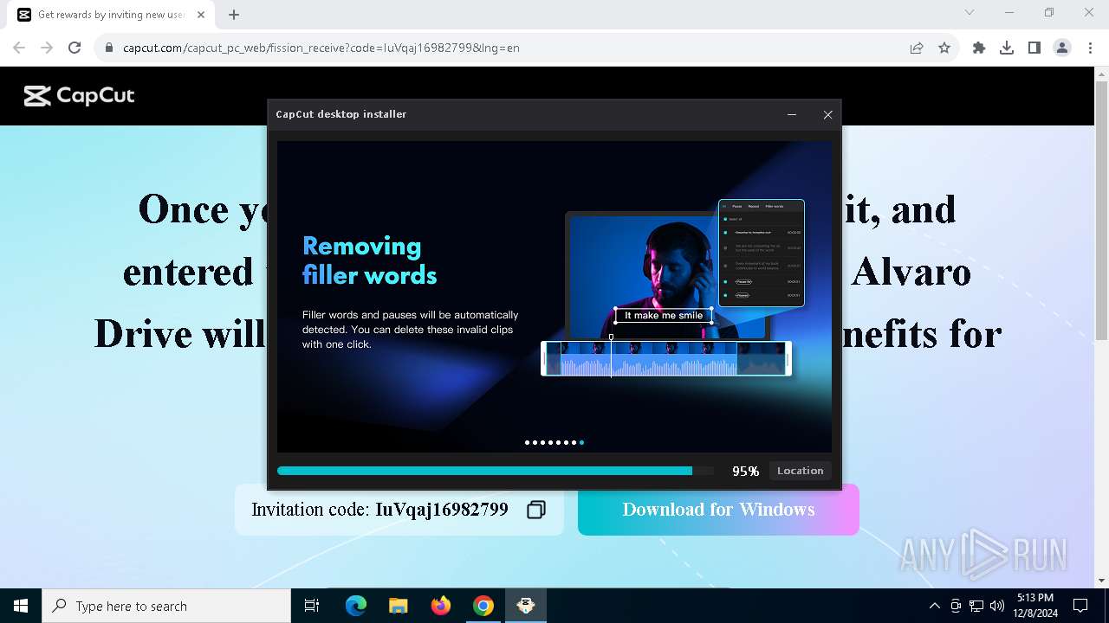
Task: Open Chrome three-dot menu
Action: point(1090,48)
